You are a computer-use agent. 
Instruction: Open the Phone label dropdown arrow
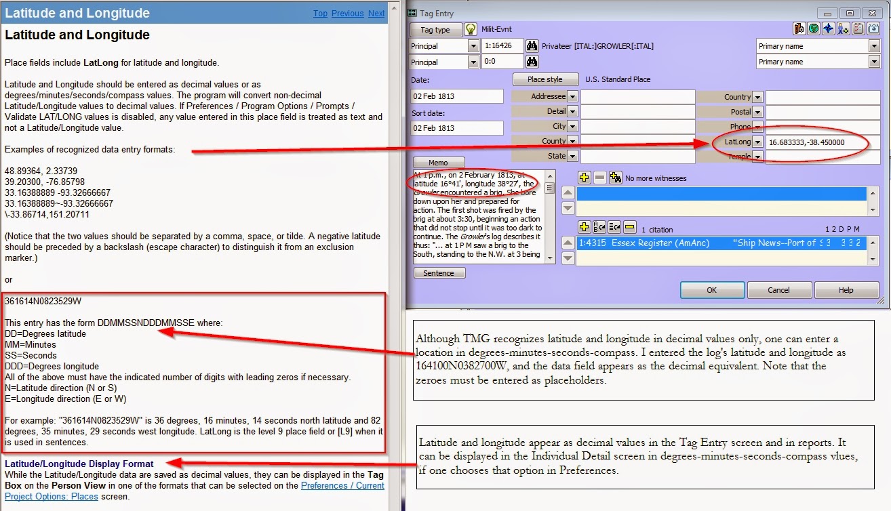tap(757, 127)
